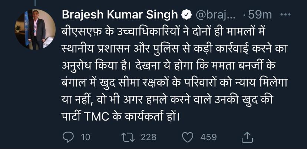
Task: Like the tweet with the heart icon
Action: coord(189,137)
